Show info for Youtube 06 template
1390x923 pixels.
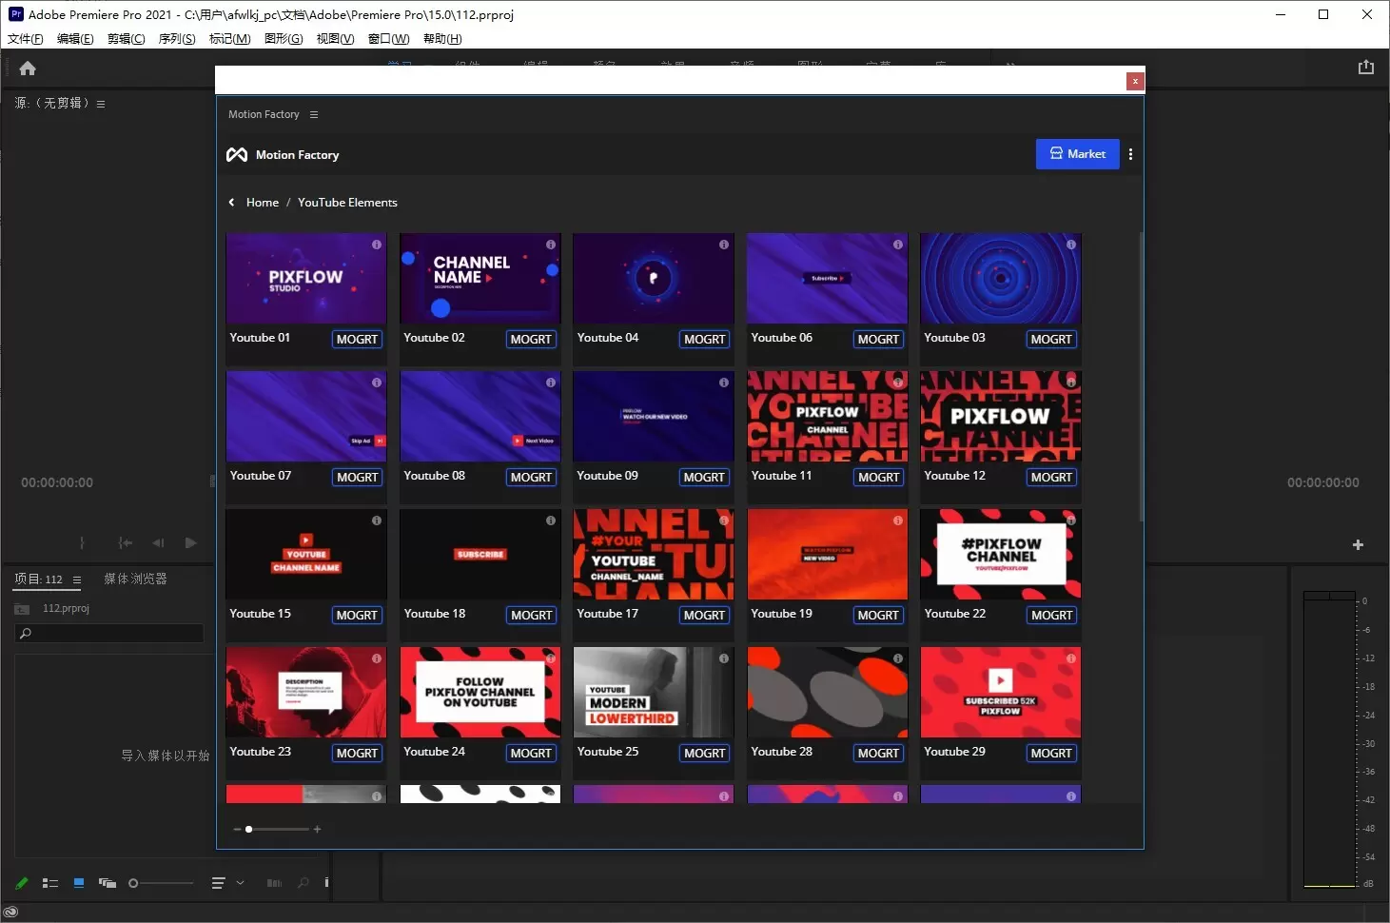pyautogui.click(x=898, y=245)
